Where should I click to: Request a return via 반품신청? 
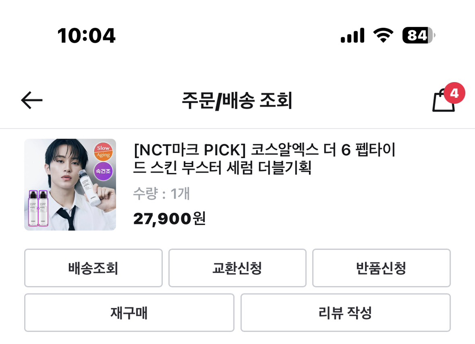pyautogui.click(x=381, y=268)
